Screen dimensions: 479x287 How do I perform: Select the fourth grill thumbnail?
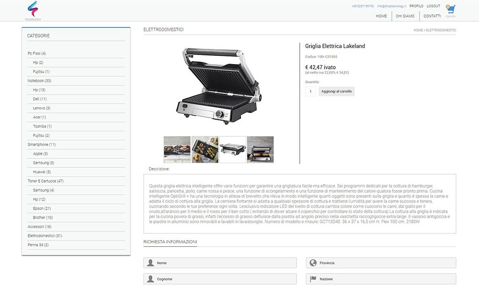260,149
